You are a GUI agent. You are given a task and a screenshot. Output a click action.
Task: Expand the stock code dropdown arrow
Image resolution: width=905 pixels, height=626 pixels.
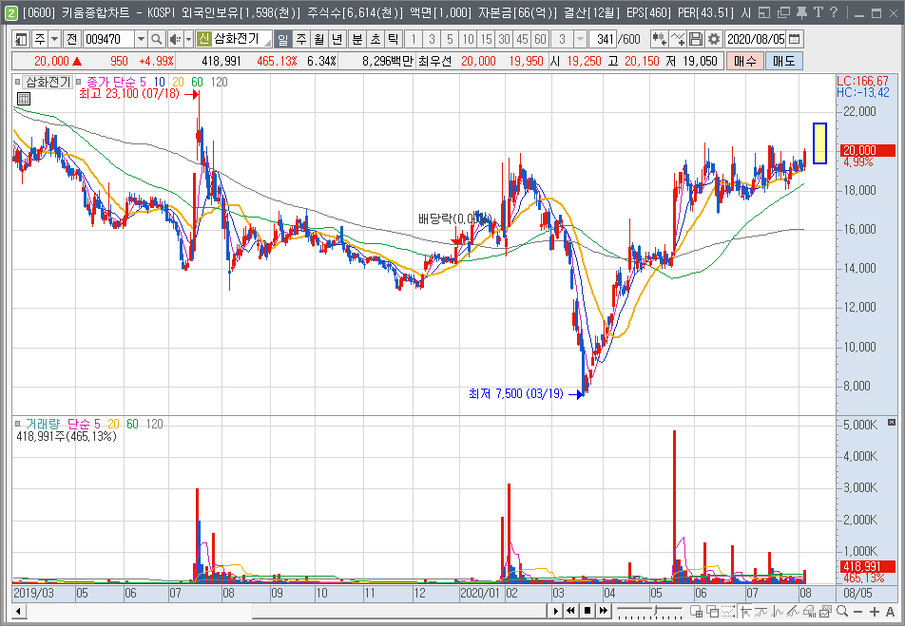141,39
